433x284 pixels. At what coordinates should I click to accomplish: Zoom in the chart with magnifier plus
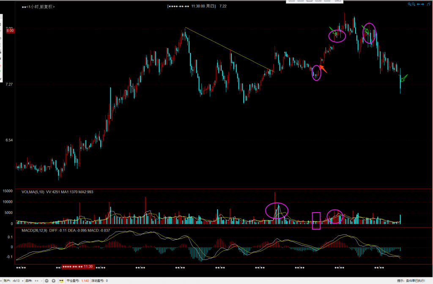click(409, 4)
